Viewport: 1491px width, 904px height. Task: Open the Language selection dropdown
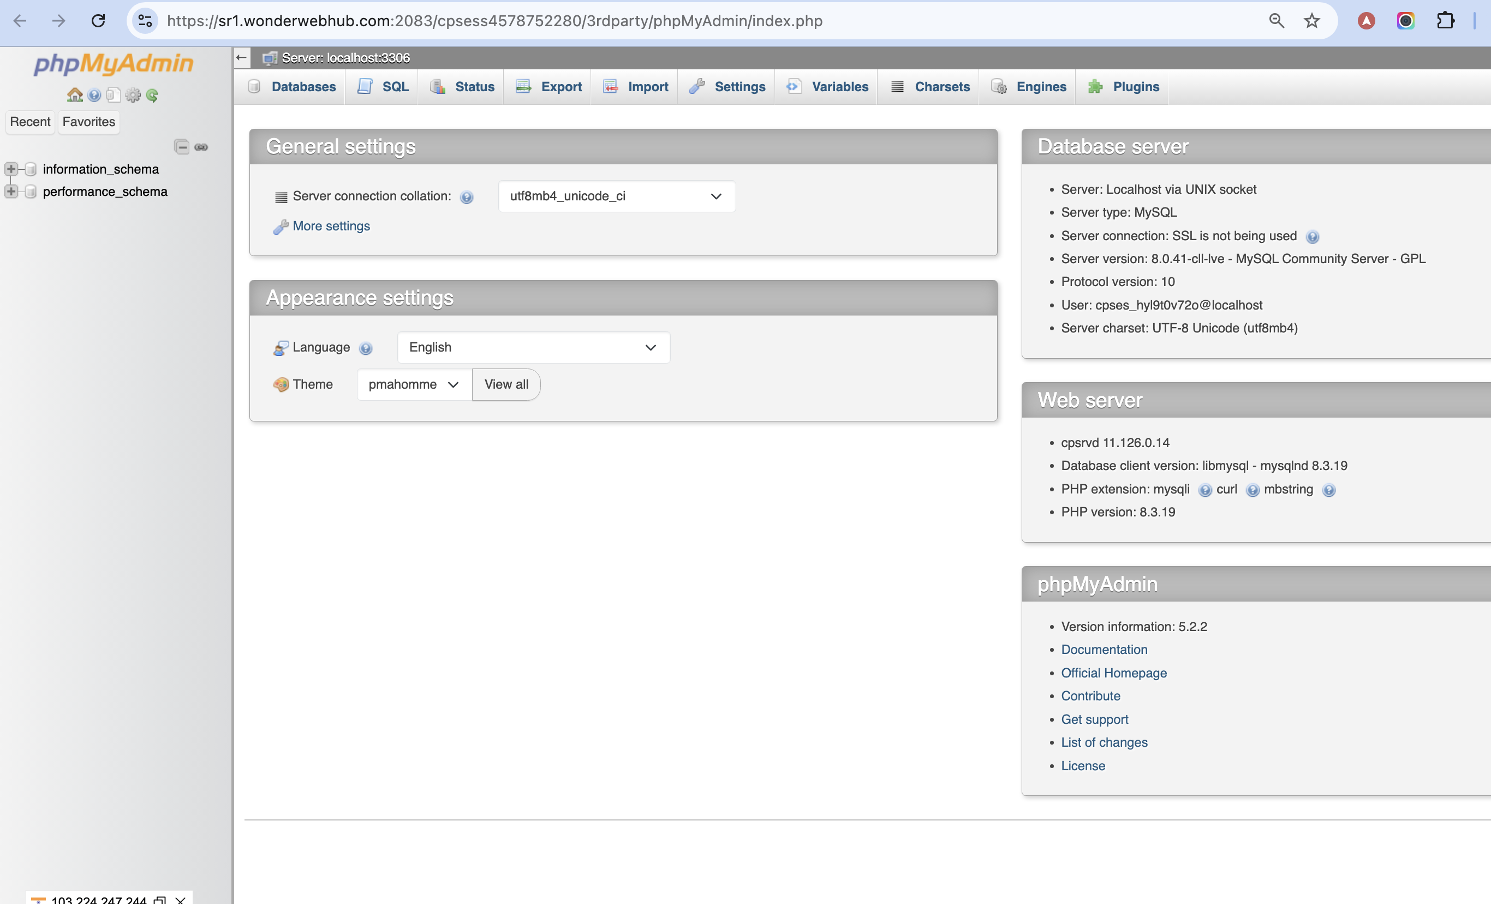pos(533,347)
